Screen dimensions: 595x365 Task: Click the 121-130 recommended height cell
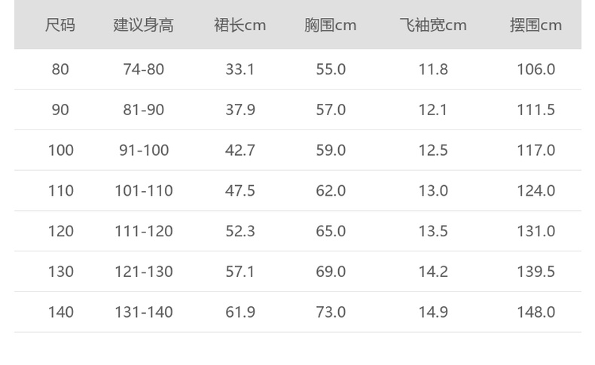pyautogui.click(x=143, y=272)
